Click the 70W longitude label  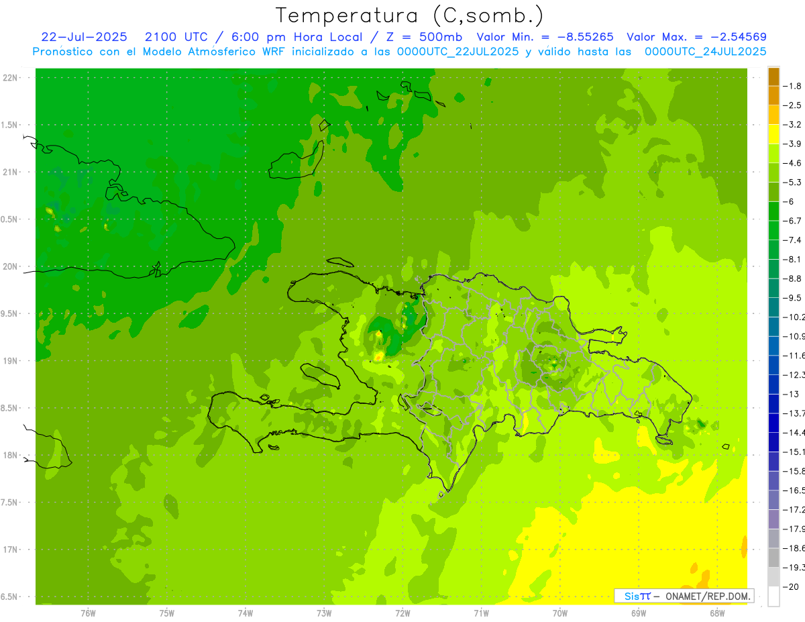point(560,613)
